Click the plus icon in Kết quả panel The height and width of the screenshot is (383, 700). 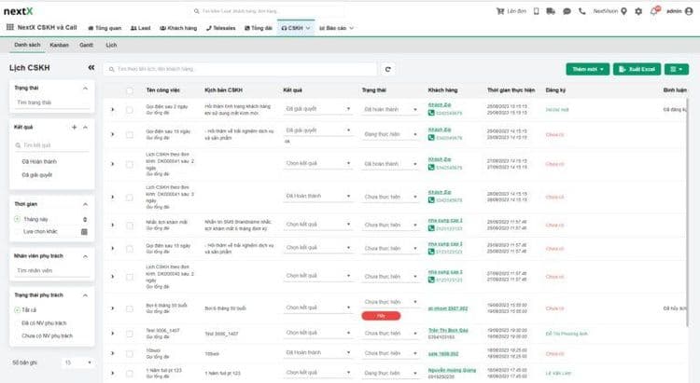tap(74, 125)
